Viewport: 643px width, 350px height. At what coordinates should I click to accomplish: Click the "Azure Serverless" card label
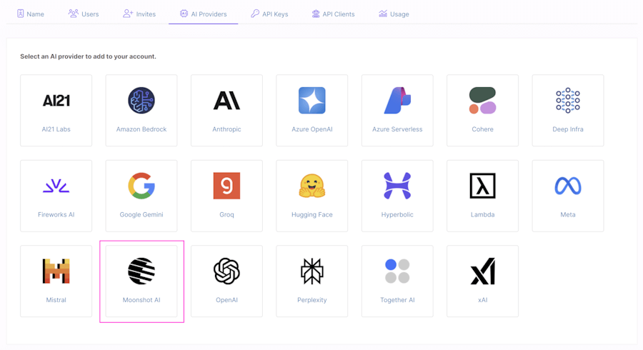tap(397, 129)
